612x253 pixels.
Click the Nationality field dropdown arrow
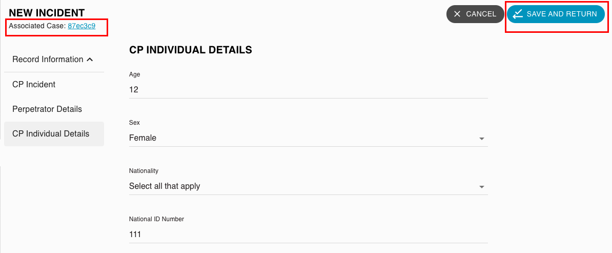[482, 187]
